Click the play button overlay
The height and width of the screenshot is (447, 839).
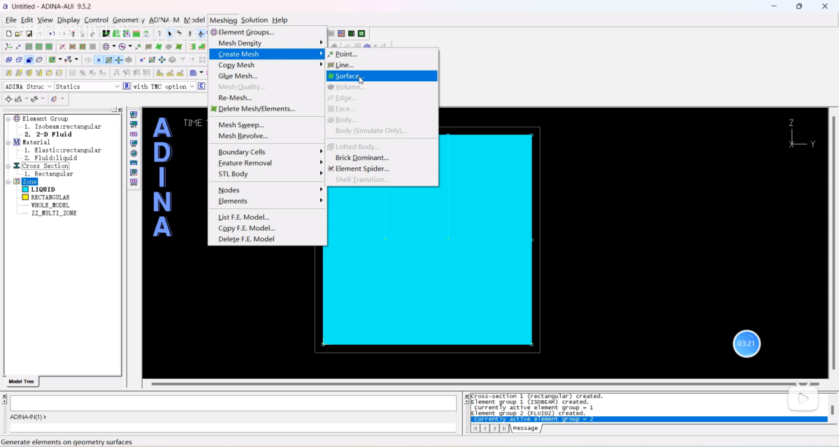pyautogui.click(x=803, y=398)
